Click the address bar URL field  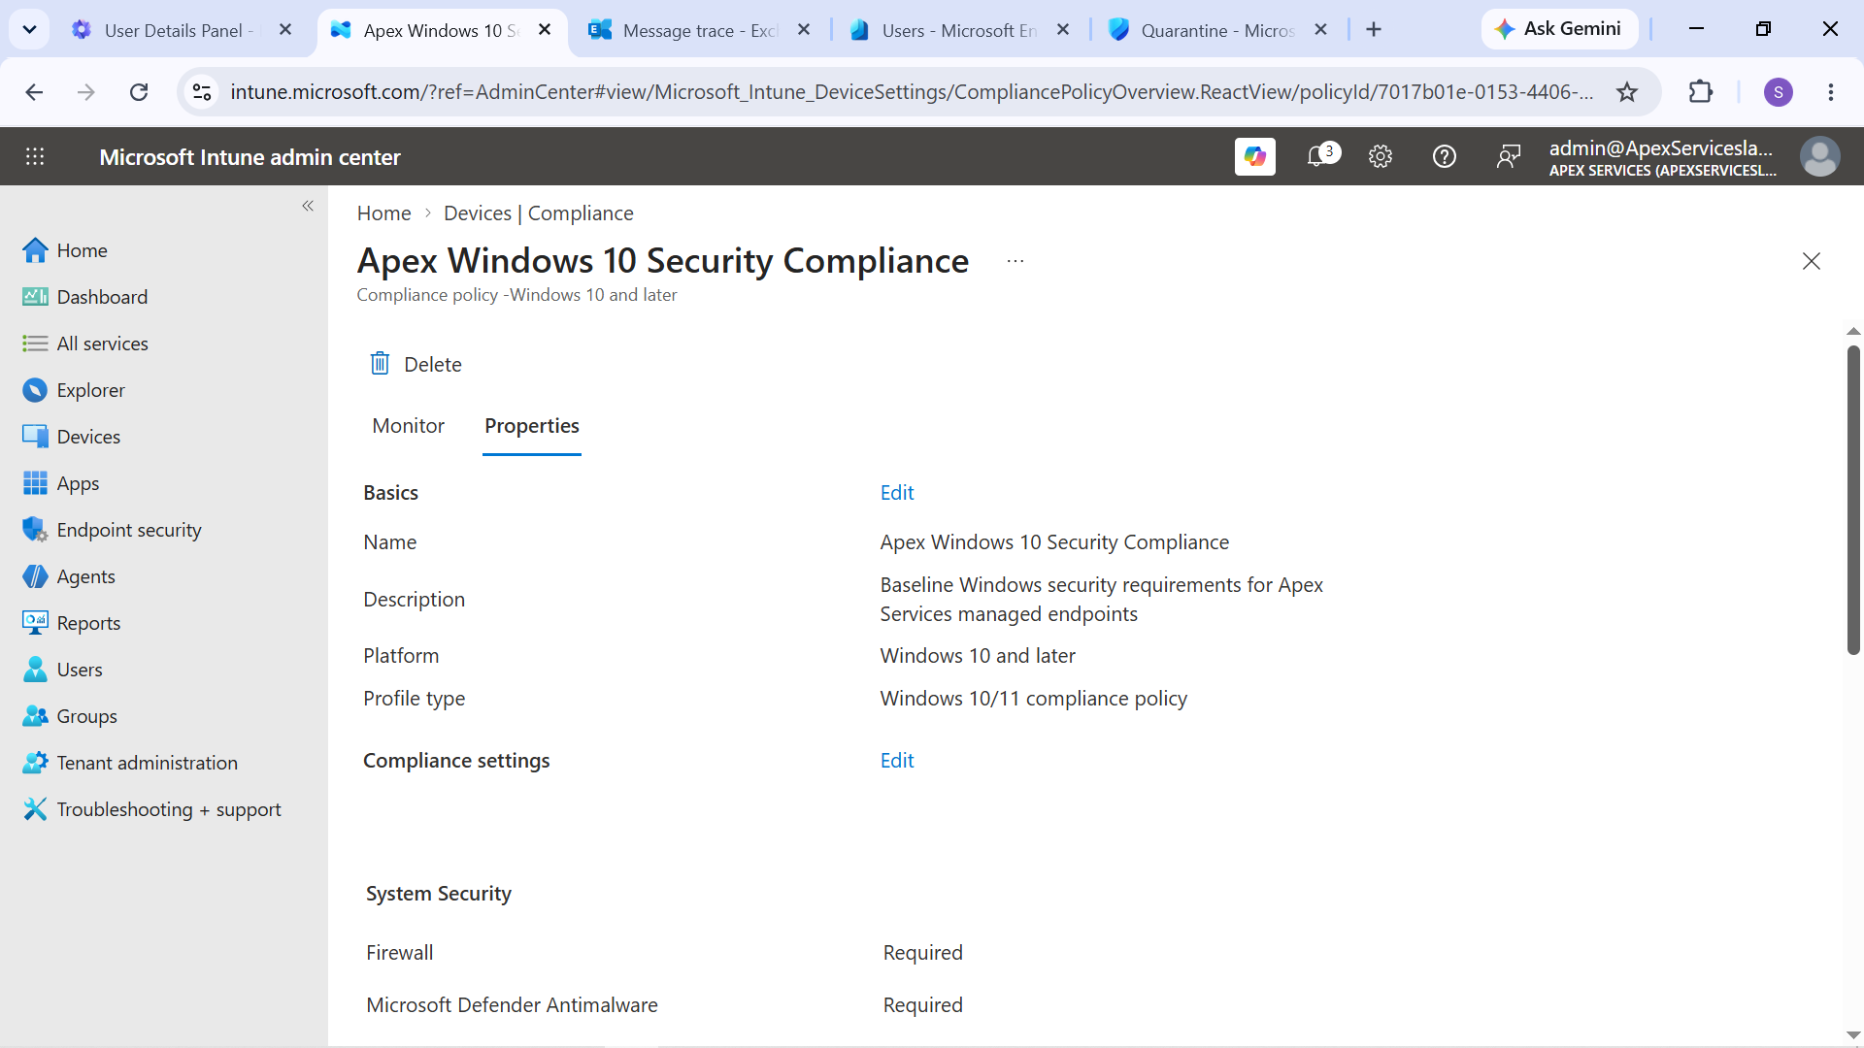coord(911,92)
